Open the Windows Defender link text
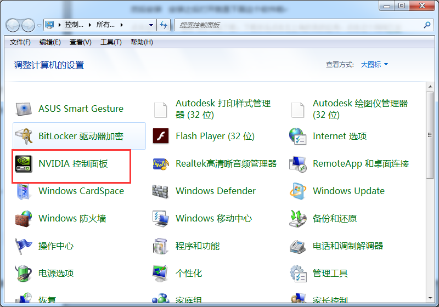439x307 pixels. coord(216,191)
